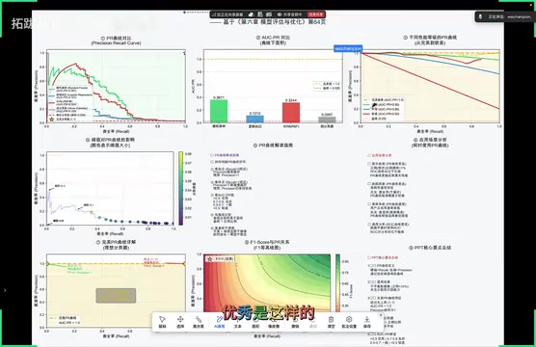Viewport: 536px width, 347px height.
Task: Open the chat icon in sharing bar
Action: click(269, 14)
